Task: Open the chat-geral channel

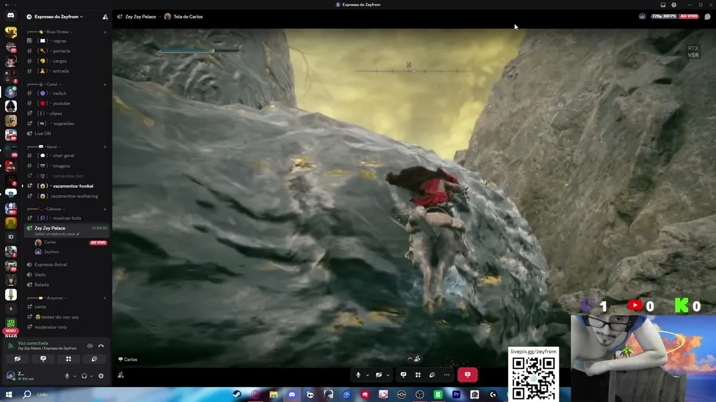Action: click(x=67, y=156)
